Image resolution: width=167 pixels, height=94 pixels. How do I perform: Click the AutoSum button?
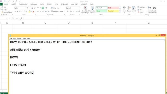coord(141,7)
